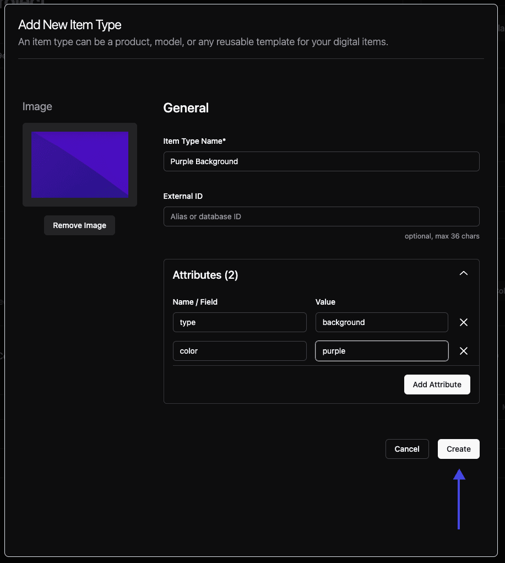Click the 'purple' attribute value field
This screenshot has width=505, height=563.
pos(382,351)
